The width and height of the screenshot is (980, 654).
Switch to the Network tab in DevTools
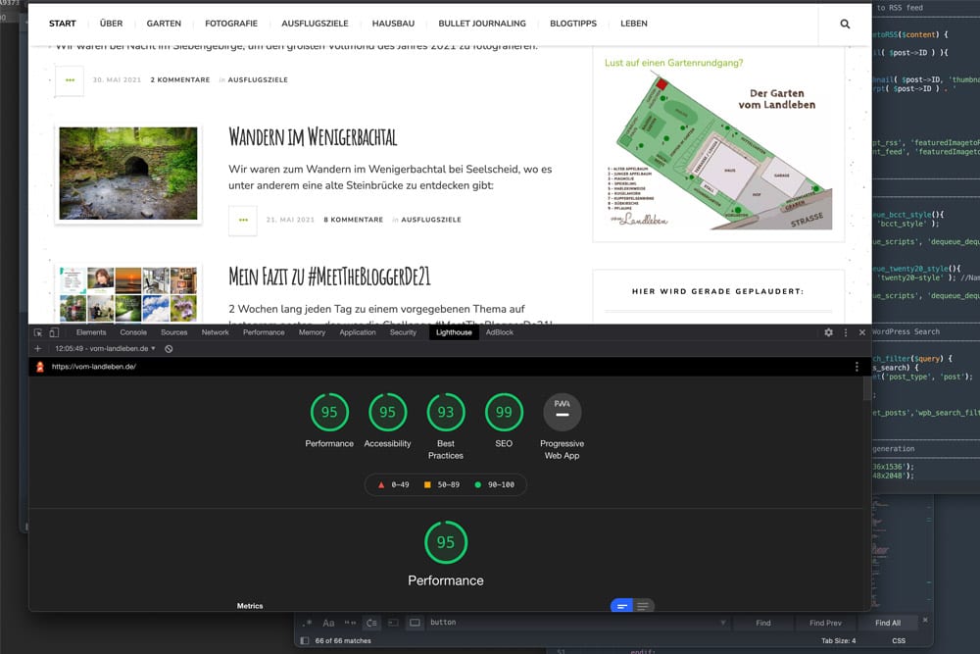(215, 332)
